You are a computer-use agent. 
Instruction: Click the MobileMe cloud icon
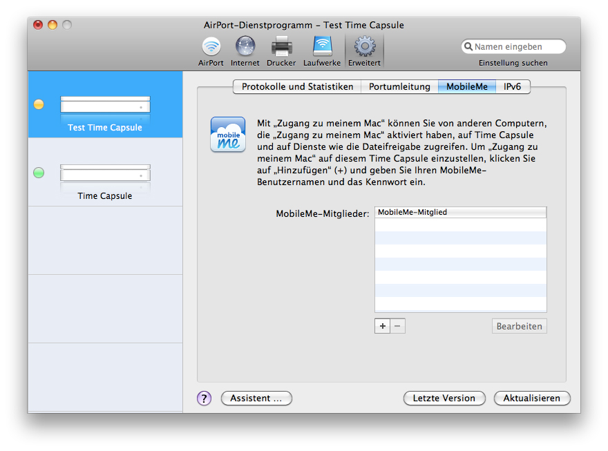click(x=228, y=135)
